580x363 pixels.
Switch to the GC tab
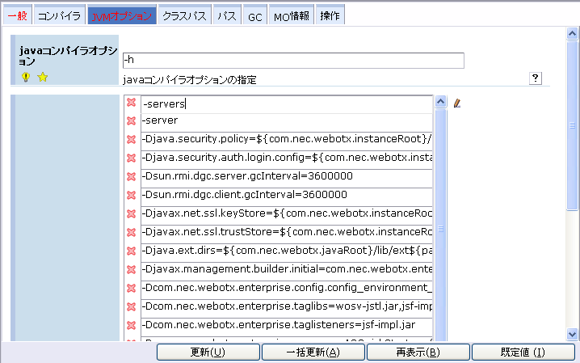(254, 15)
